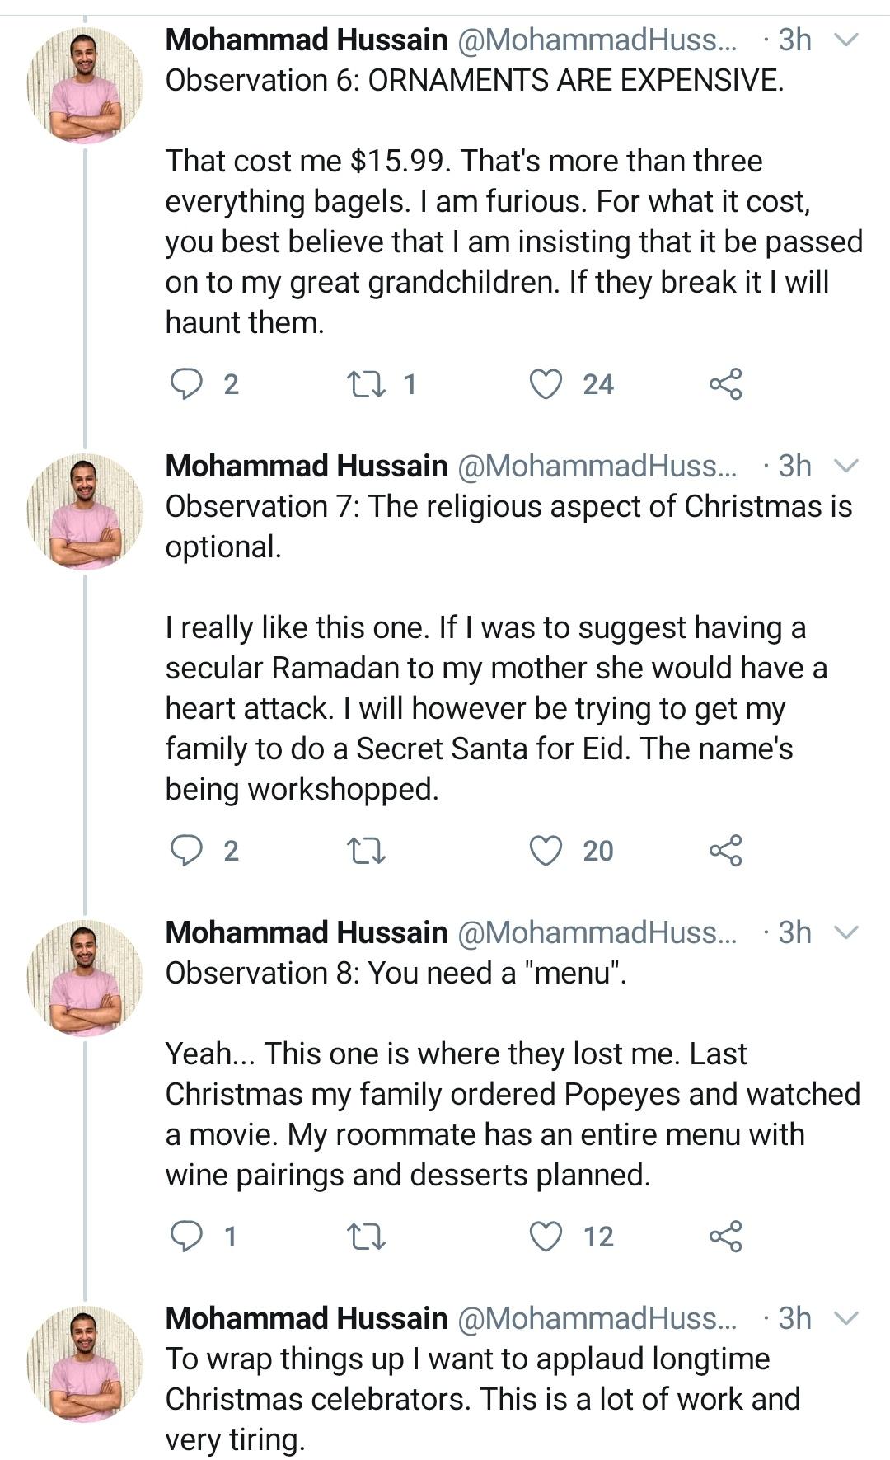Like the Observation 7 tweet
This screenshot has width=890, height=1460.
[x=545, y=851]
